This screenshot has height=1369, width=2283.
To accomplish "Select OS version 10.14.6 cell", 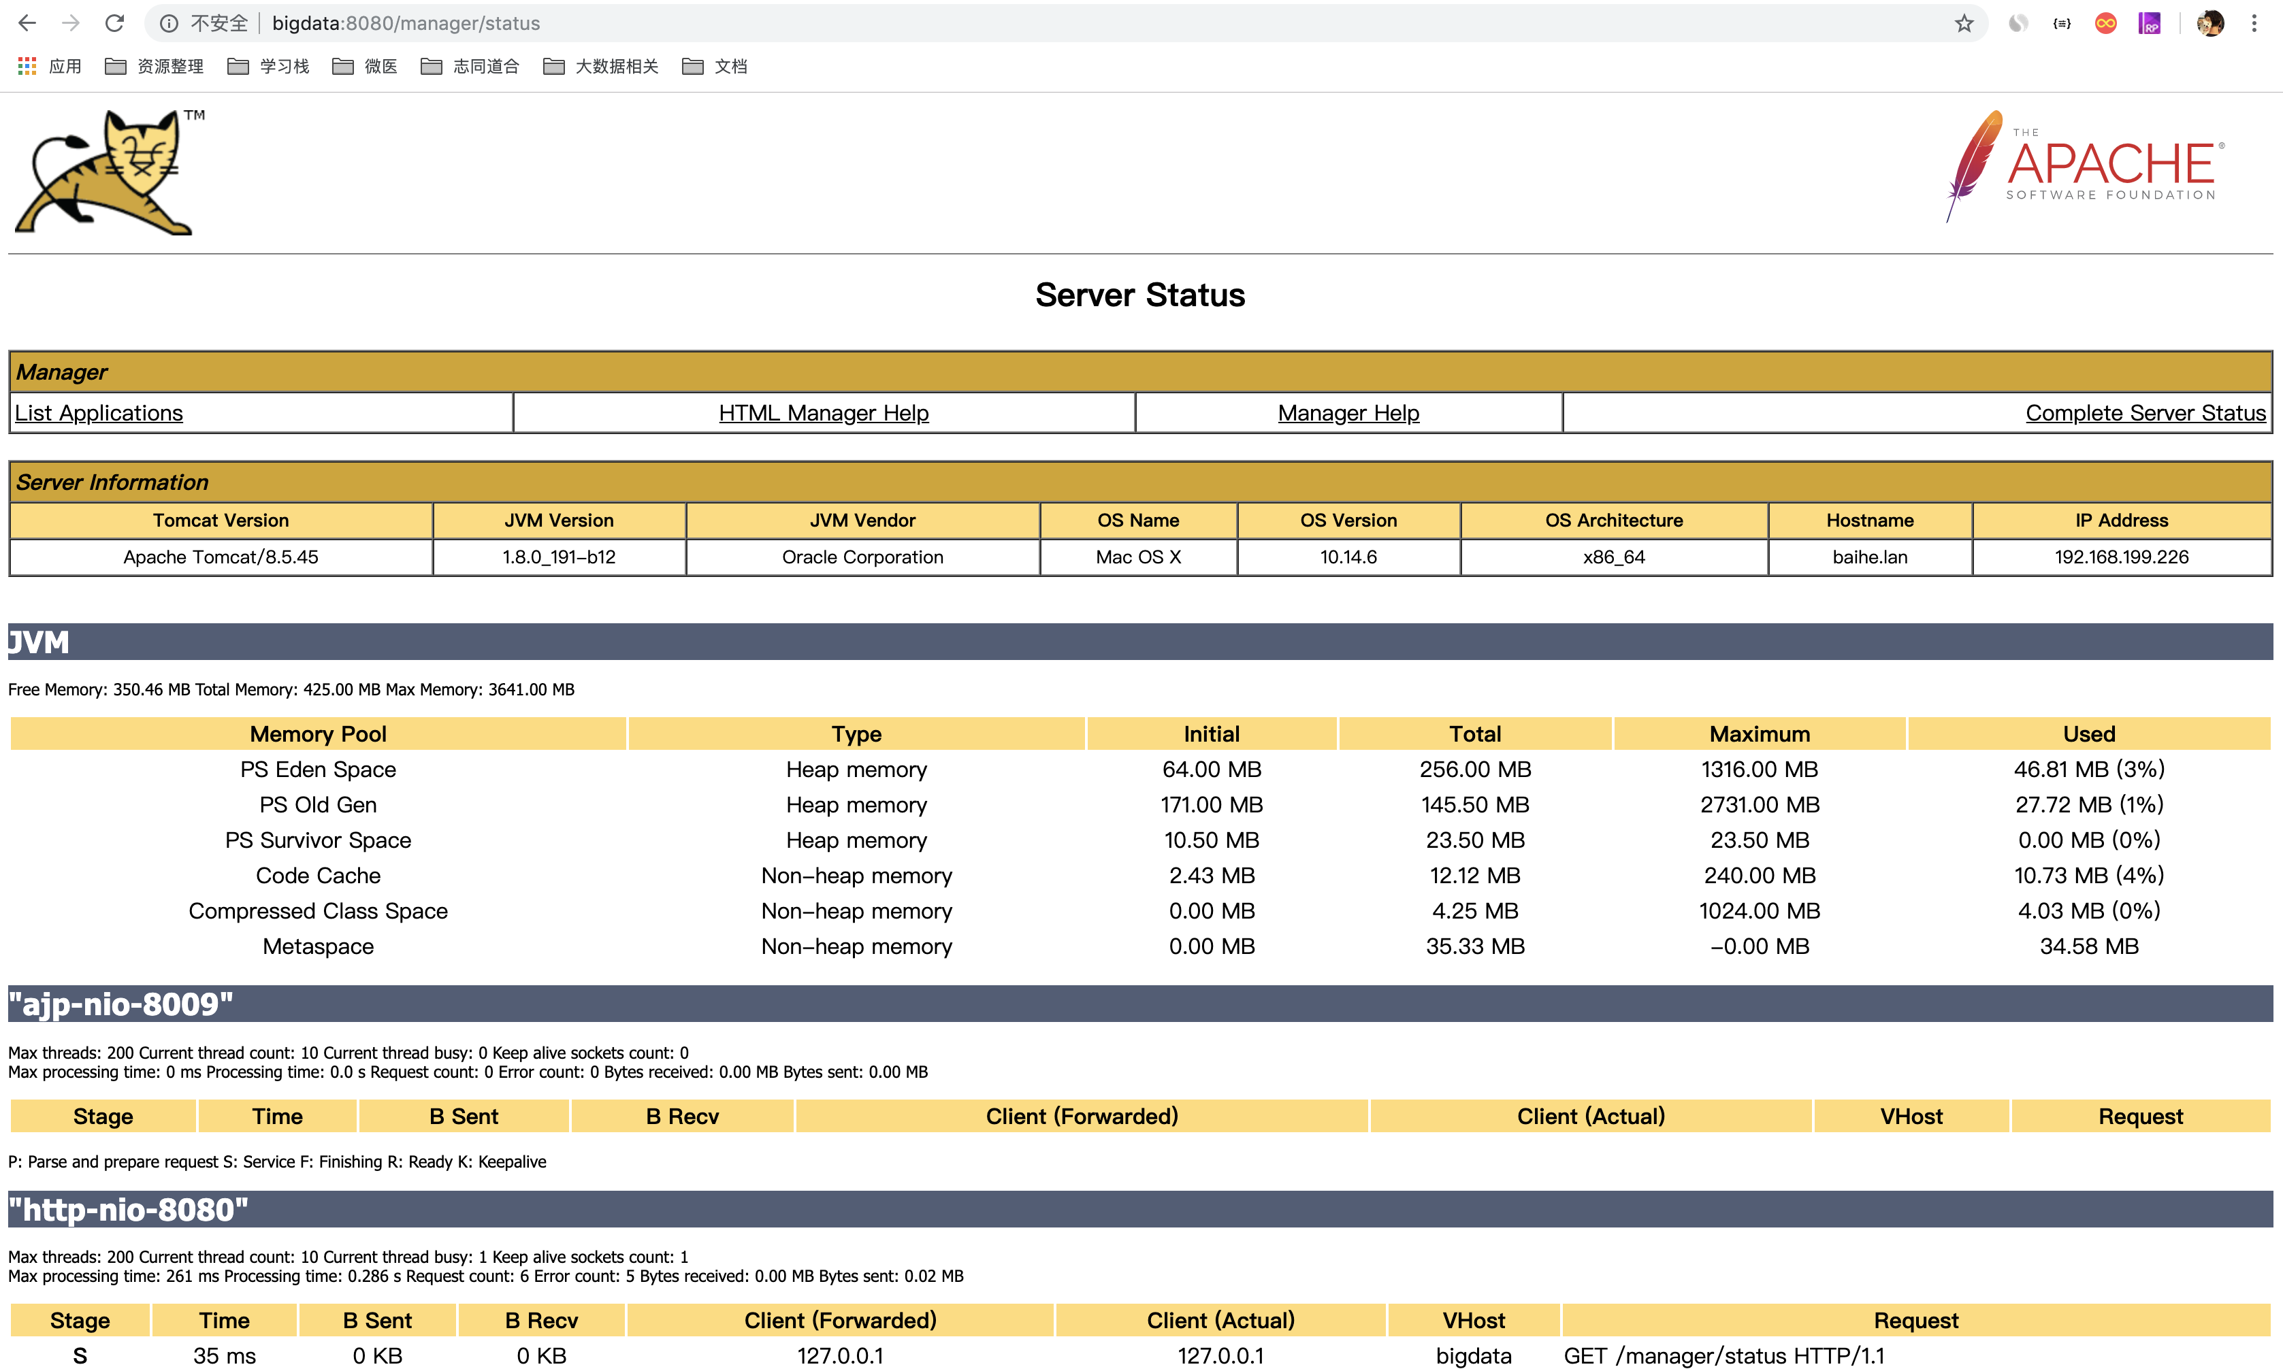I will click(x=1348, y=557).
